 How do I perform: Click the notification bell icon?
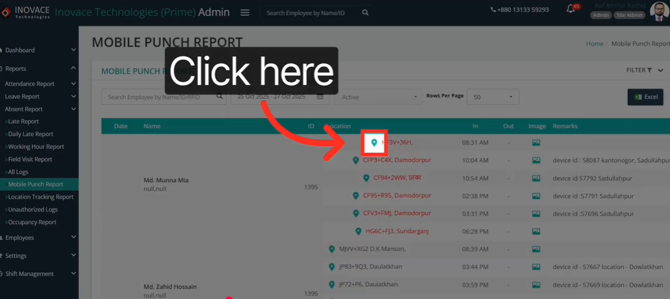(x=571, y=9)
